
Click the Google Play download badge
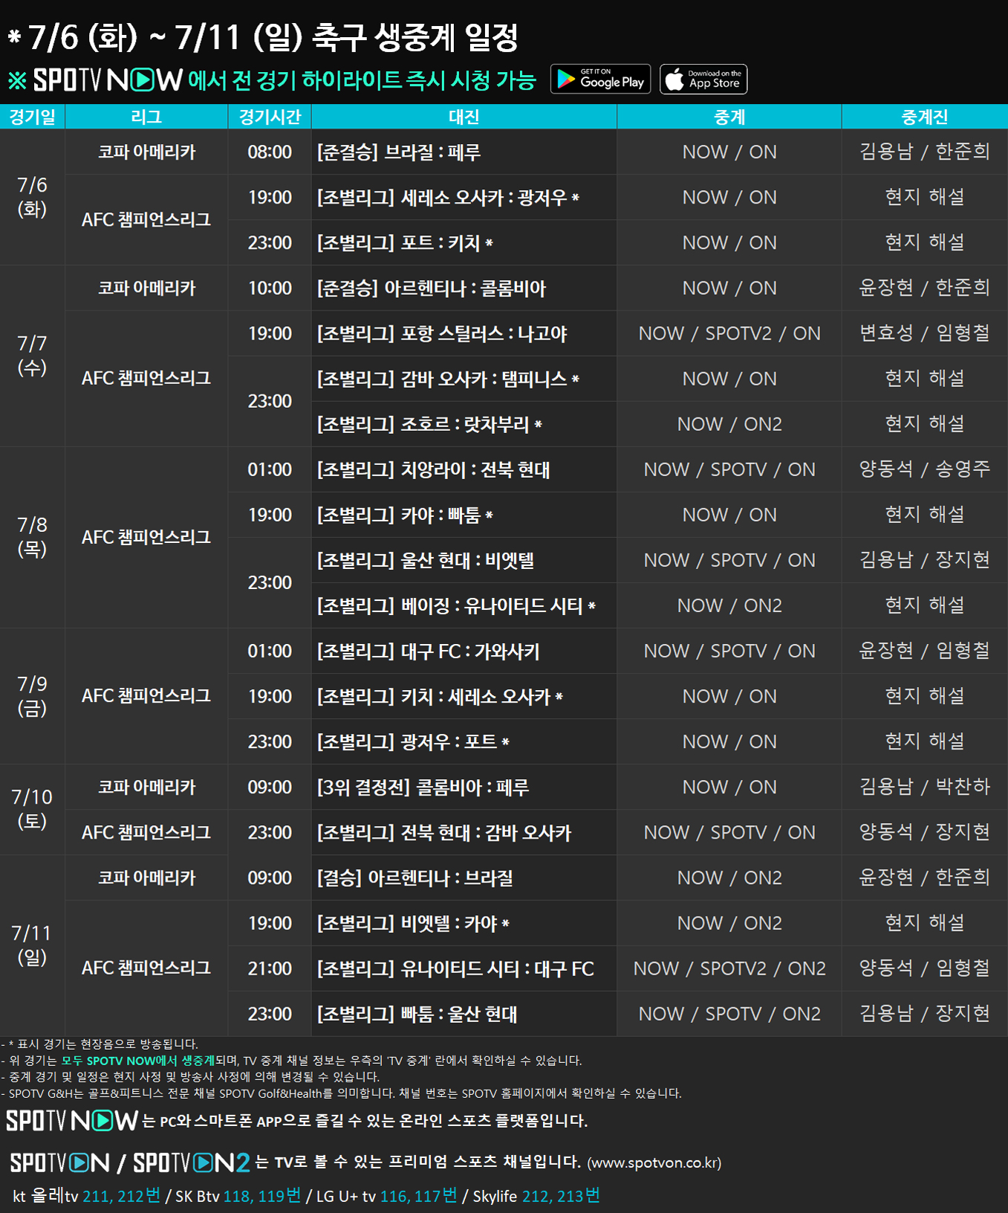[600, 79]
